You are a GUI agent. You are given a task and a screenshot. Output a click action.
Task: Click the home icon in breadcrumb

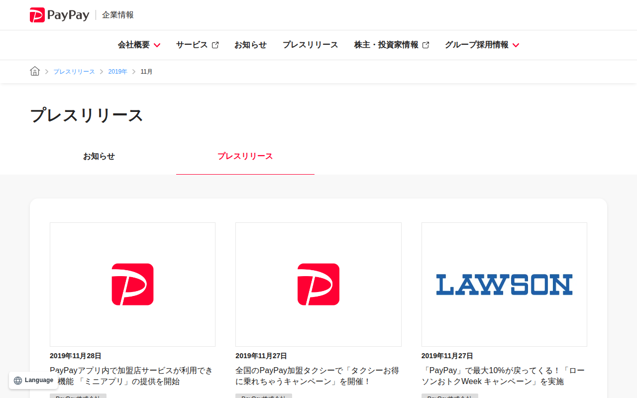coord(35,71)
